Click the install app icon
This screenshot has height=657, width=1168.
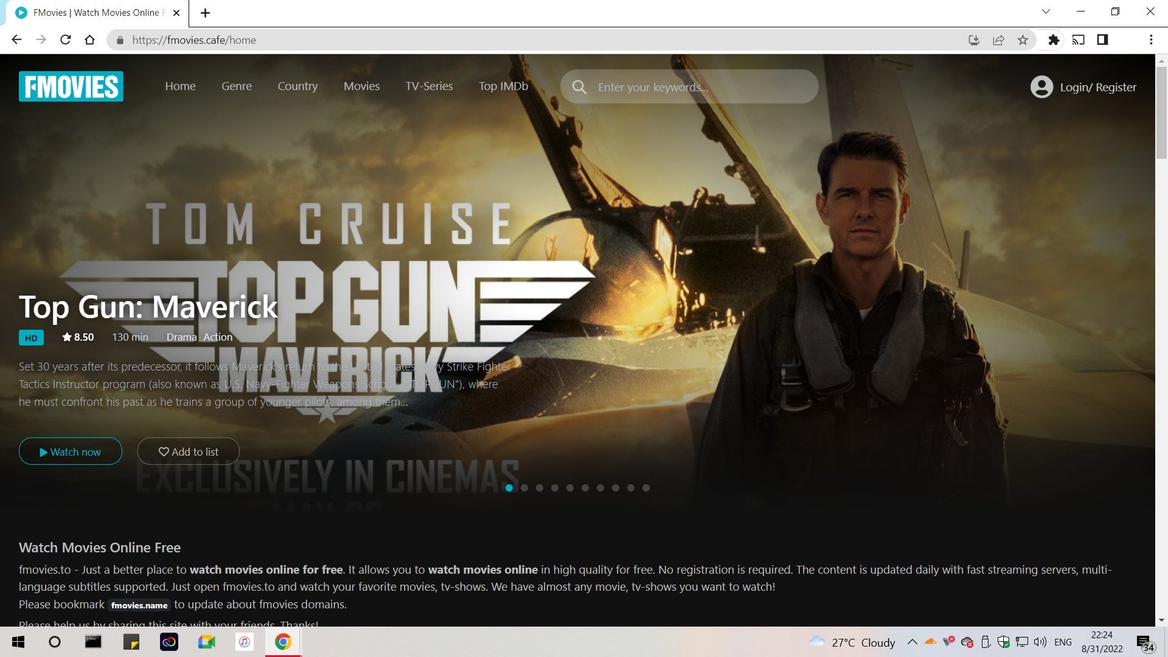pyautogui.click(x=974, y=40)
